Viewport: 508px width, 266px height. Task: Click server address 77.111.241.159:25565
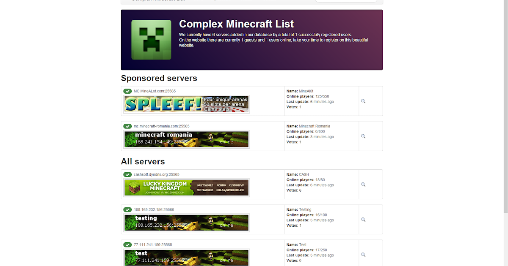153,244
